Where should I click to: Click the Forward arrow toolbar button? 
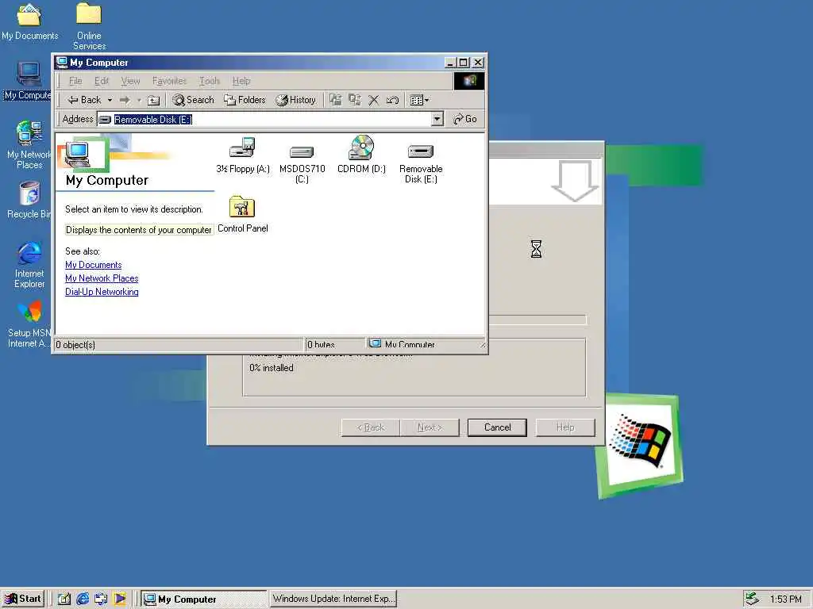click(x=125, y=100)
